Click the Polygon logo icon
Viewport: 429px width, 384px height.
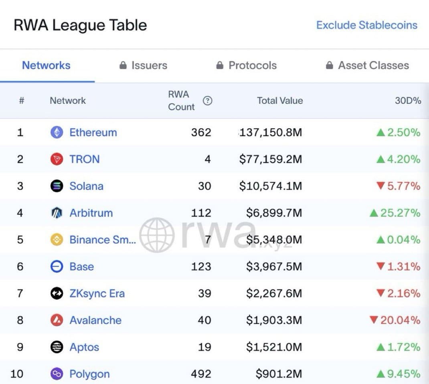[x=57, y=374]
